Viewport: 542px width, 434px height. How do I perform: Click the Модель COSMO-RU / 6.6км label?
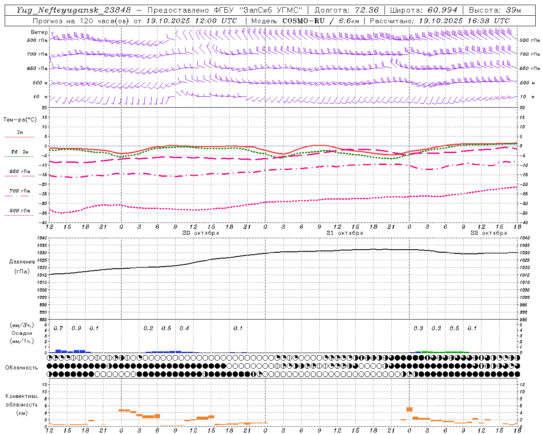click(305, 21)
